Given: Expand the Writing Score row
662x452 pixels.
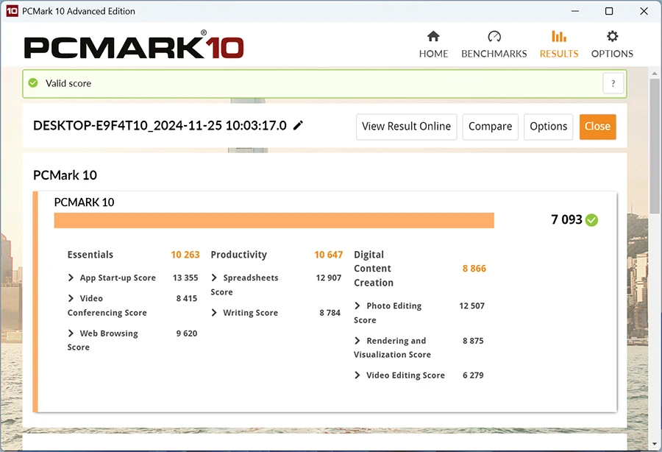Looking at the screenshot, I should coord(215,313).
